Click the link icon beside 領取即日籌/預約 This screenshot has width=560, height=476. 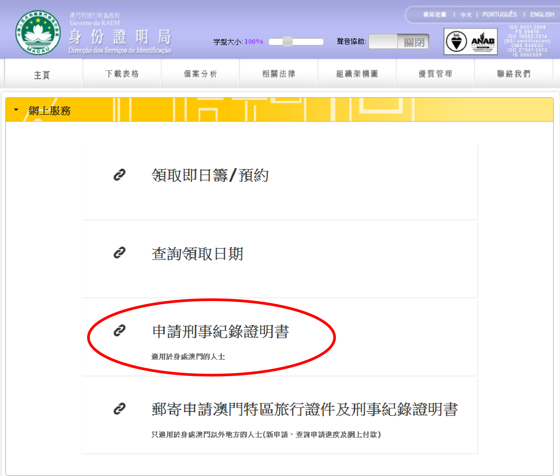click(119, 175)
